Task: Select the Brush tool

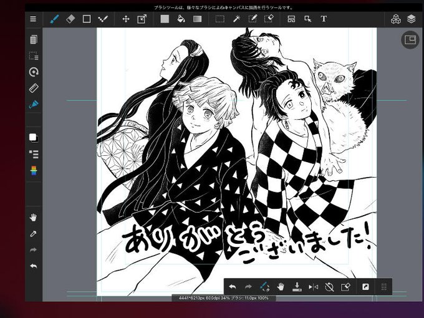Action: tap(54, 19)
